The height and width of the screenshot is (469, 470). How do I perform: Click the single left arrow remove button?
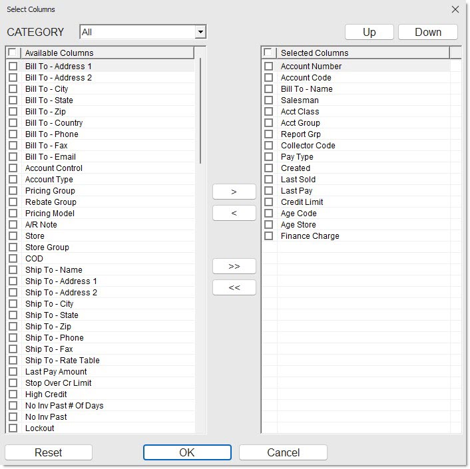point(234,214)
